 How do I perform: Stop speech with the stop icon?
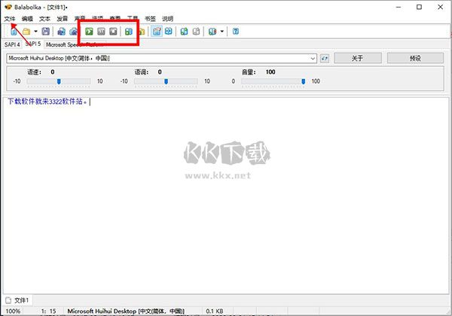[x=113, y=32]
